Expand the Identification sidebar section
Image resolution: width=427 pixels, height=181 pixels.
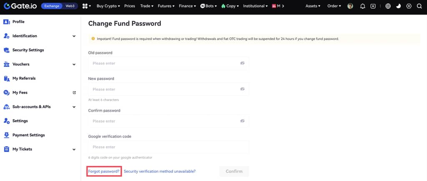[74, 36]
